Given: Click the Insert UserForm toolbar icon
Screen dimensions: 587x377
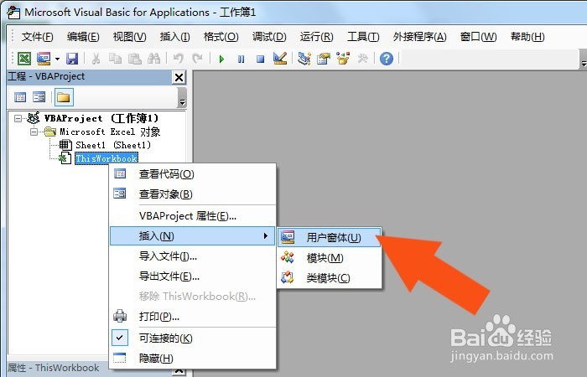Looking at the screenshot, I should click(x=44, y=59).
